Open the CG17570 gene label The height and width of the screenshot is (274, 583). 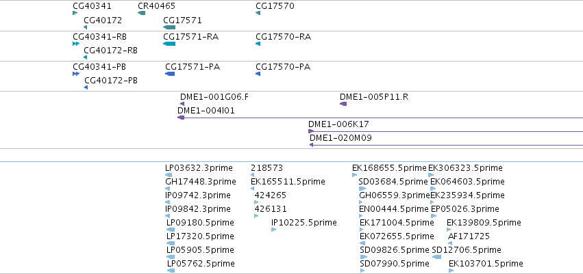[x=275, y=6]
